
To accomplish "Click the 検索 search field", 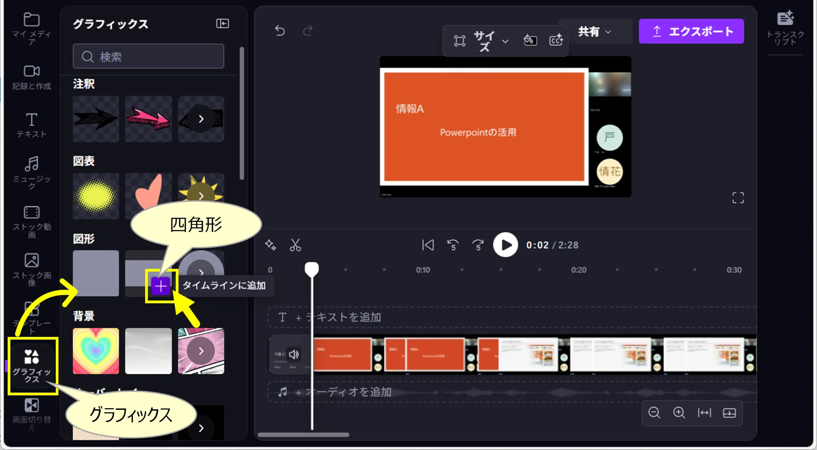I will click(x=148, y=56).
